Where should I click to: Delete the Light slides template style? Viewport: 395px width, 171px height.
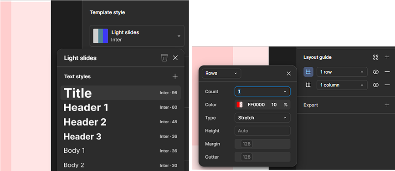click(x=164, y=58)
